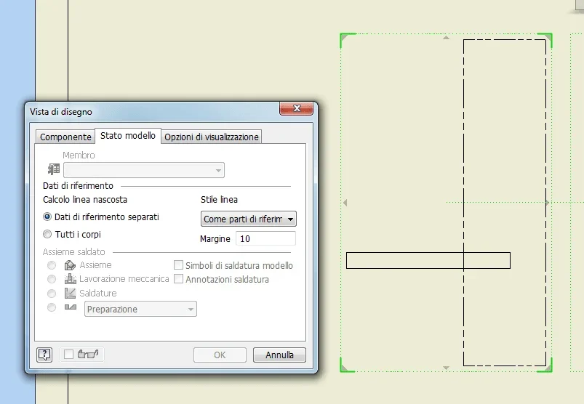Click into the Margine input field
The image size is (584, 404).
(266, 238)
